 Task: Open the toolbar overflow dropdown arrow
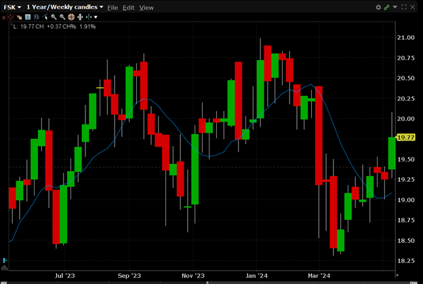coord(96,17)
